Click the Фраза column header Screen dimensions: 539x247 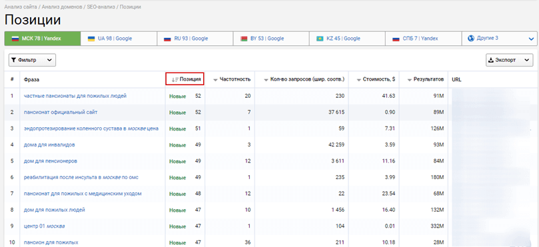coord(31,80)
